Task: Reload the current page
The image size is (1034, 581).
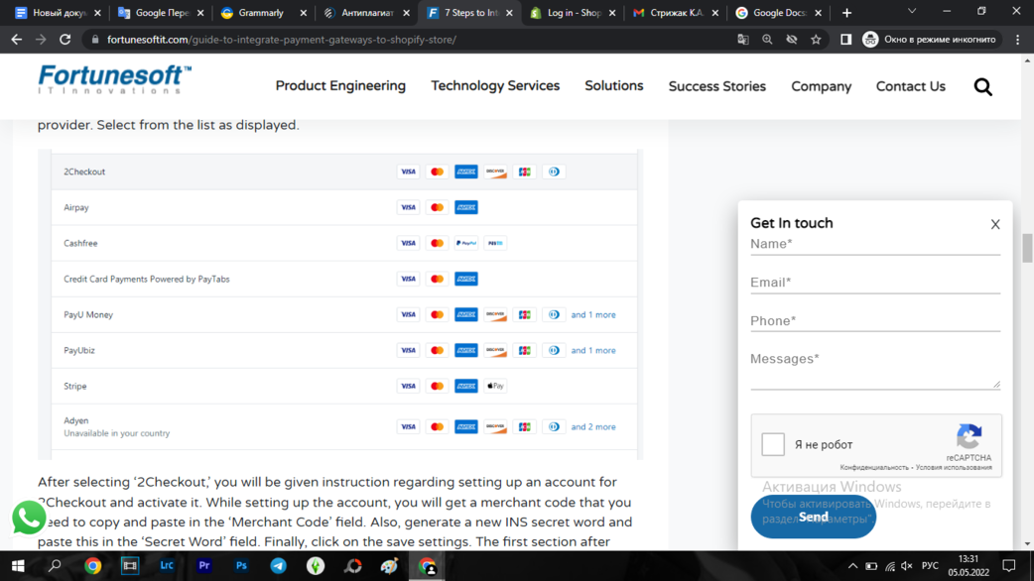Action: (x=65, y=40)
